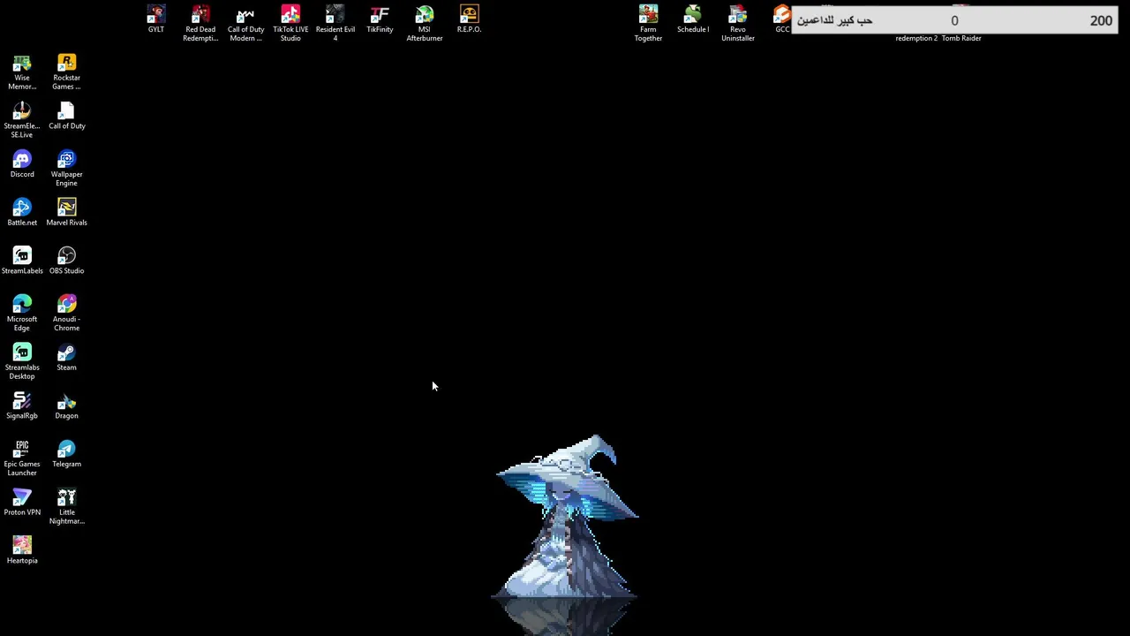Launch Red Dead Redemption shortcut
Image resolution: width=1130 pixels, height=636 pixels.
click(200, 24)
